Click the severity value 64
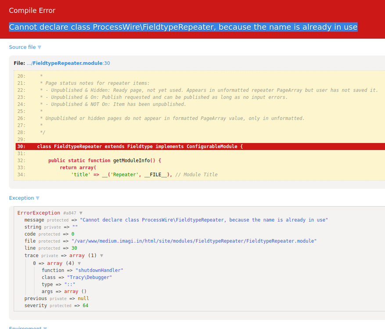 tap(85, 305)
